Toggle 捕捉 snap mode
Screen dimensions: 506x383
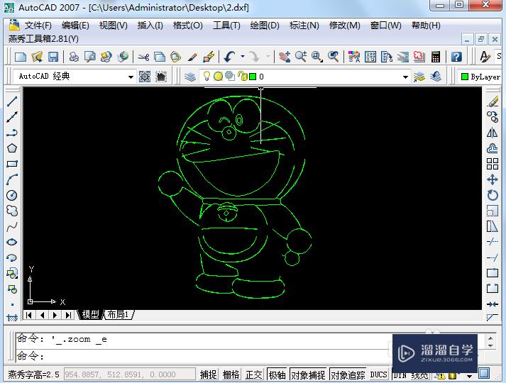tap(209, 374)
